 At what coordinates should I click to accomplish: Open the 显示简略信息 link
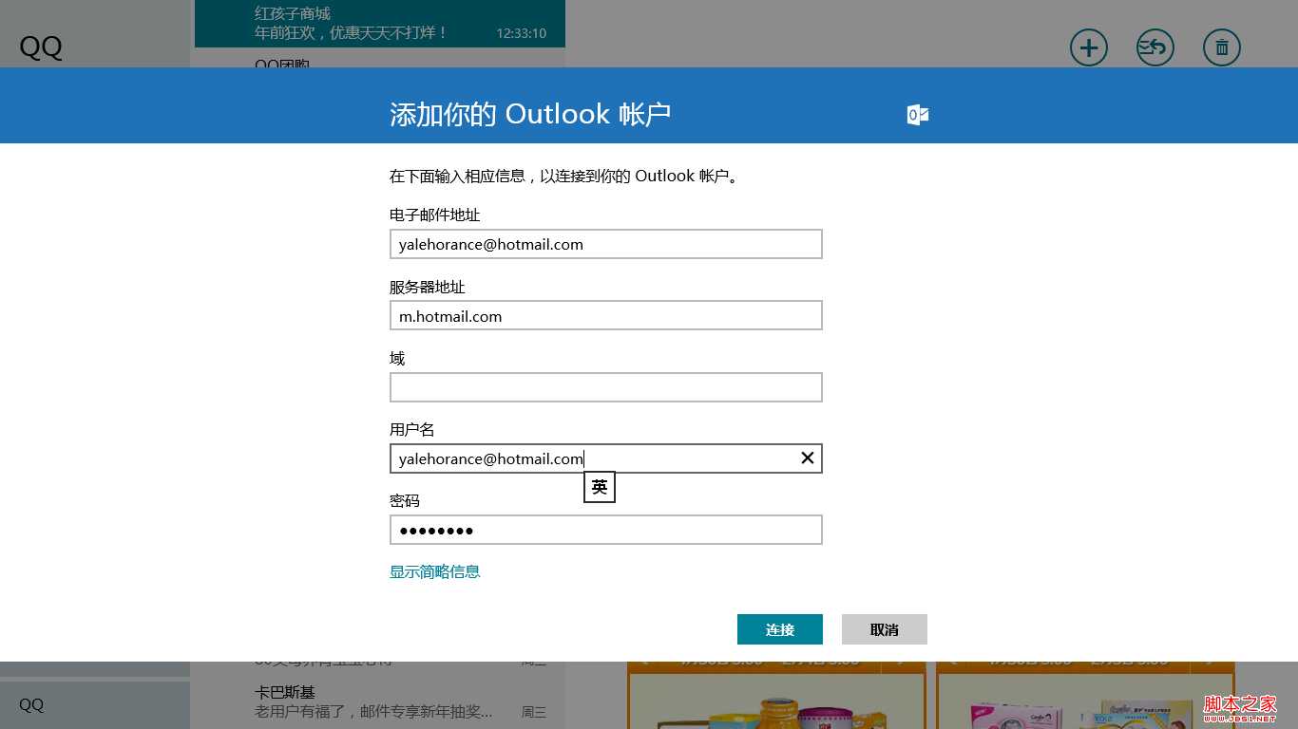click(x=434, y=571)
